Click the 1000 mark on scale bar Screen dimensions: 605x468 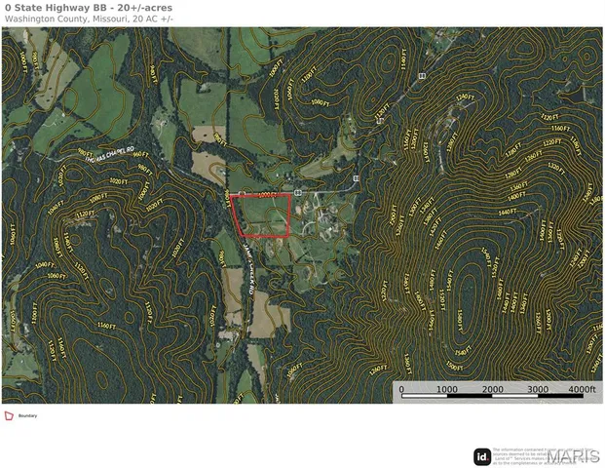click(x=446, y=389)
